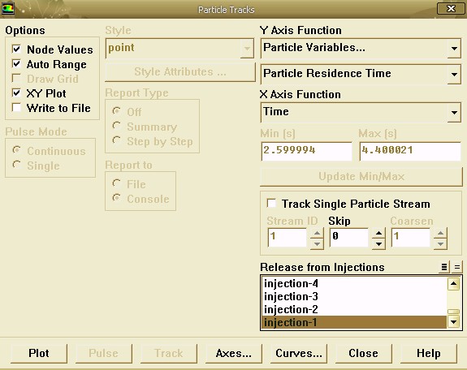Viewport: 467px width, 370px height.
Task: Decrease the Coarsen value
Action: pos(440,244)
